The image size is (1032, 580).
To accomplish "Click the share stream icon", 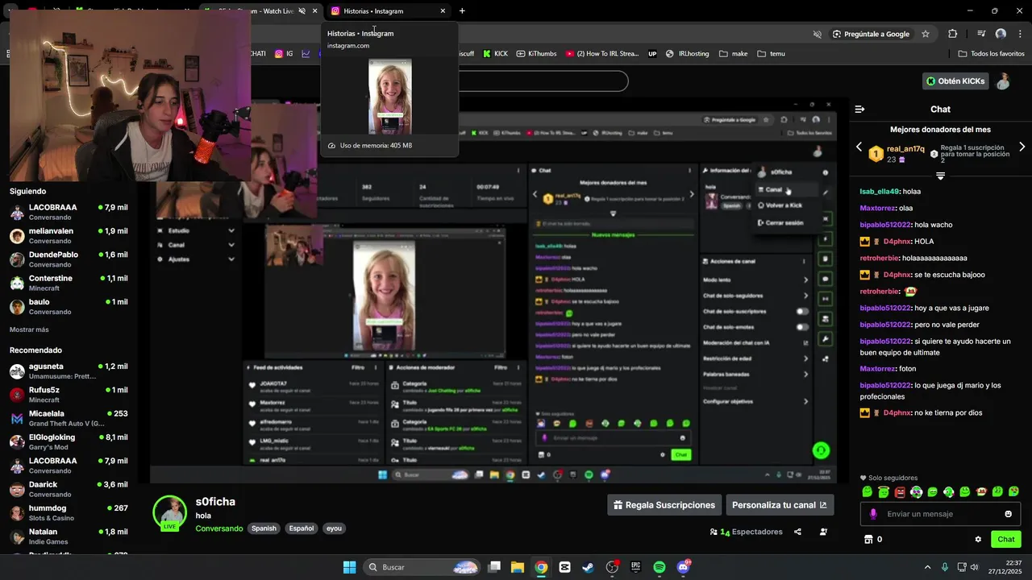I will tap(797, 532).
